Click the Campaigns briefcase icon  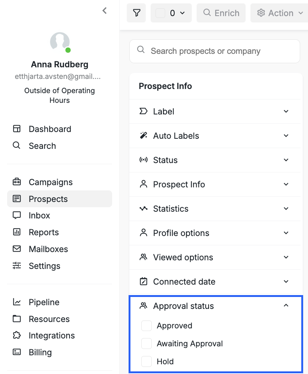click(x=17, y=182)
